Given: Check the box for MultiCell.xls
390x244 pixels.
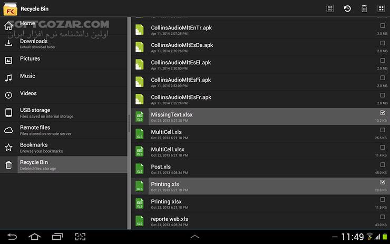Looking at the screenshot, I should tap(383, 130).
